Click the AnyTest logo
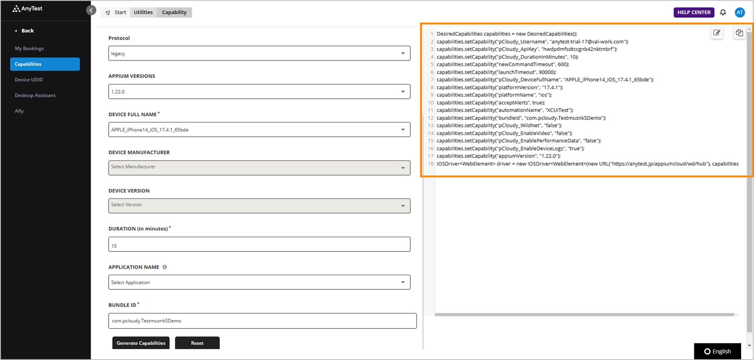754x360 pixels. coord(28,9)
